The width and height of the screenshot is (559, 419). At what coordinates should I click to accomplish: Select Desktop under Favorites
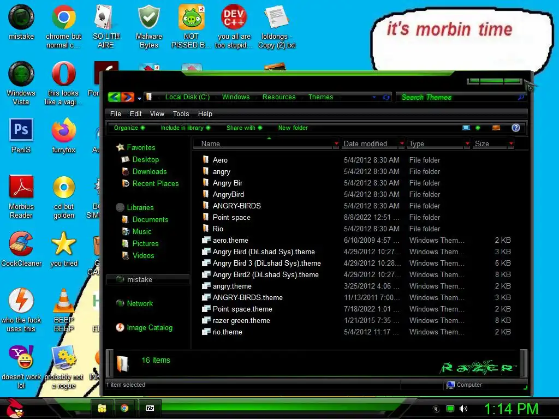coord(140,160)
